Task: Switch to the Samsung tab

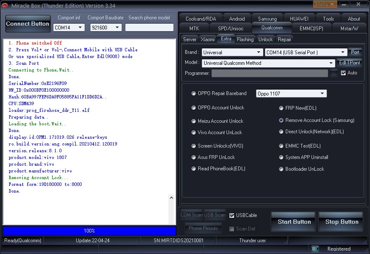Action: point(267,19)
